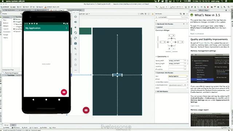The width and height of the screenshot is (233, 131).
Task: Select TextView in Component Tree
Action: (x=11, y=75)
